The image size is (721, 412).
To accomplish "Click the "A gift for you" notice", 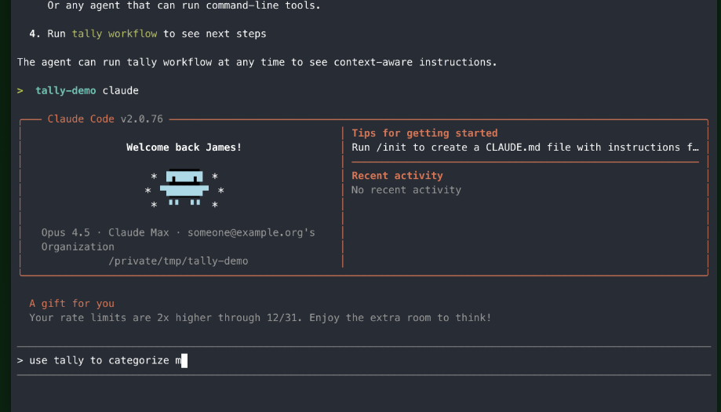I will click(71, 304).
